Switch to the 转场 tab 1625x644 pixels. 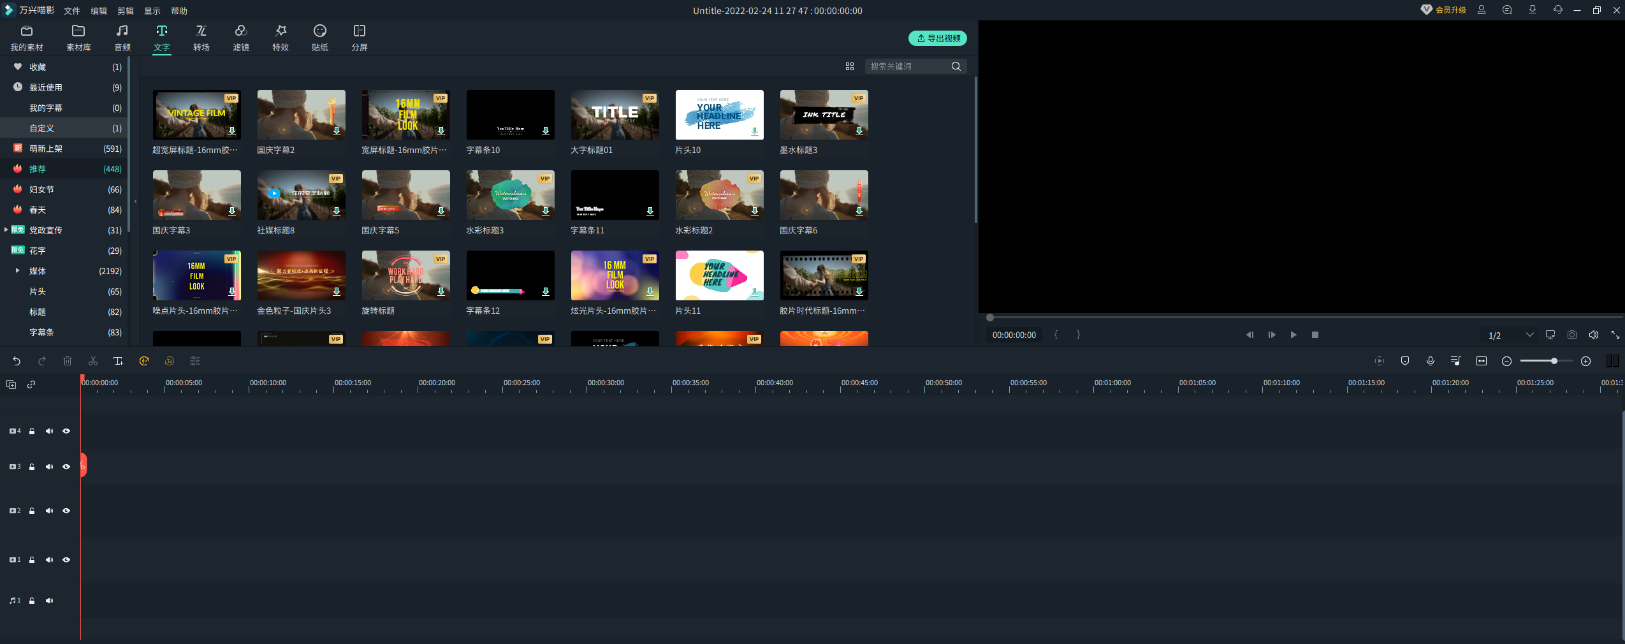pyautogui.click(x=201, y=38)
